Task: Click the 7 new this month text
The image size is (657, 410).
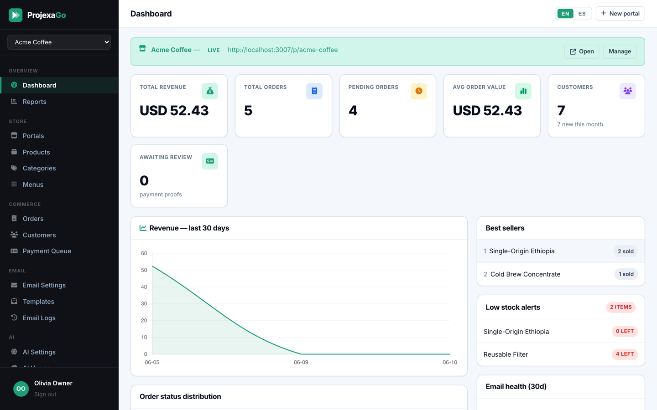Action: tap(580, 124)
